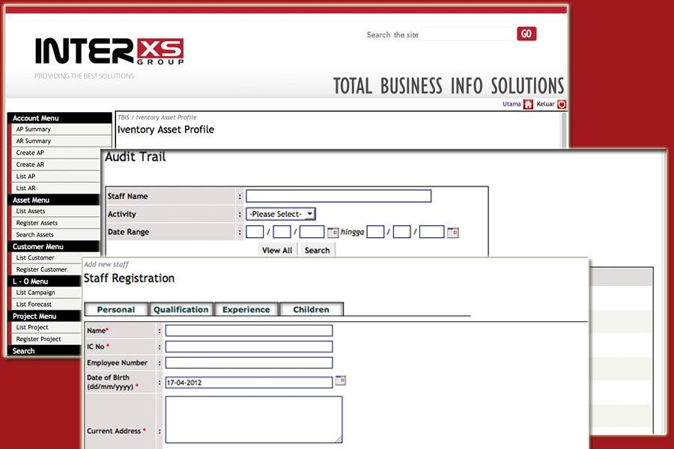674x449 pixels.
Task: Click the View All button
Action: pos(276,249)
